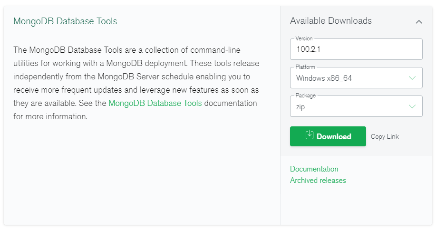436x229 pixels.
Task: Click the Download label text on button
Action: 334,136
